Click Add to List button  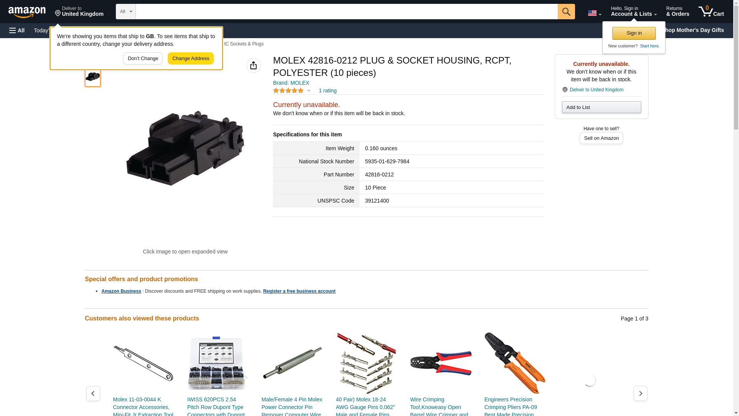click(x=601, y=107)
